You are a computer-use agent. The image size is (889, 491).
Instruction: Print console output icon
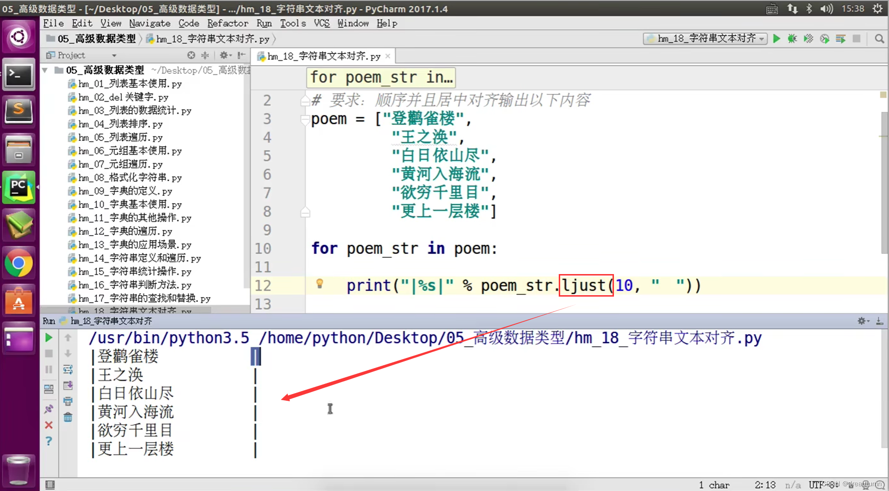click(x=68, y=401)
